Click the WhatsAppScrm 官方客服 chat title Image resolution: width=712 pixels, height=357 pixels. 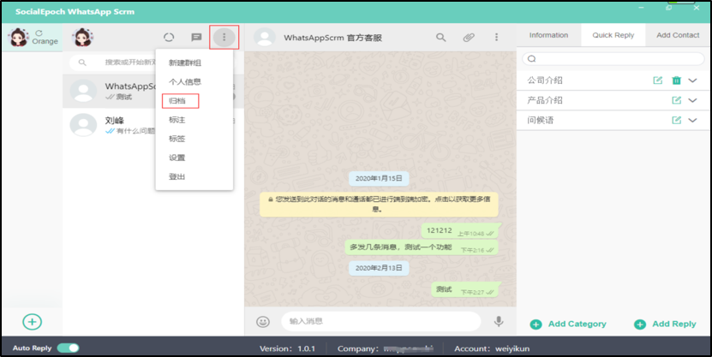tap(332, 38)
